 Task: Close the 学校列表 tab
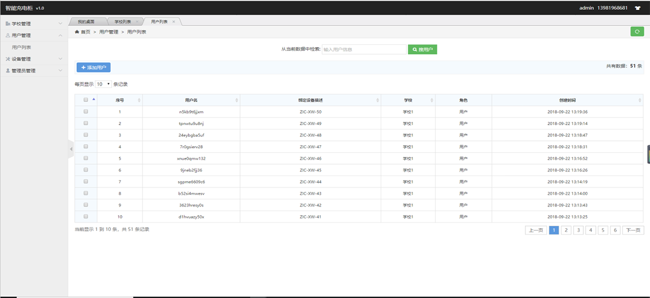(137, 22)
